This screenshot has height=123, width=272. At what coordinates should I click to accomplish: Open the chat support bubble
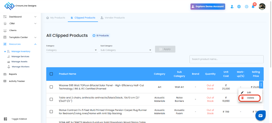point(260,115)
